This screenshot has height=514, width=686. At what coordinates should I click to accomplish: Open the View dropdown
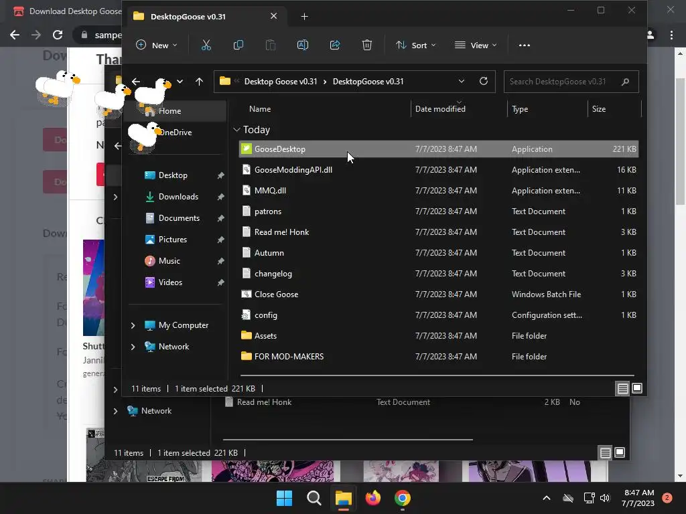pos(476,45)
